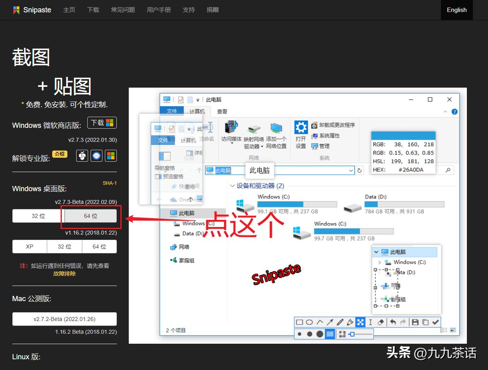
Task: Select the Ellipse annotation tool
Action: click(309, 323)
